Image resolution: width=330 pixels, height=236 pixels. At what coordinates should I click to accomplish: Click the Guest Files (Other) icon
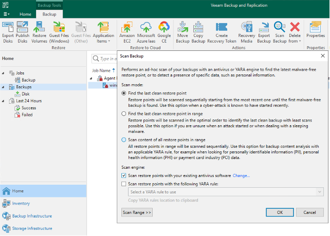point(81,32)
